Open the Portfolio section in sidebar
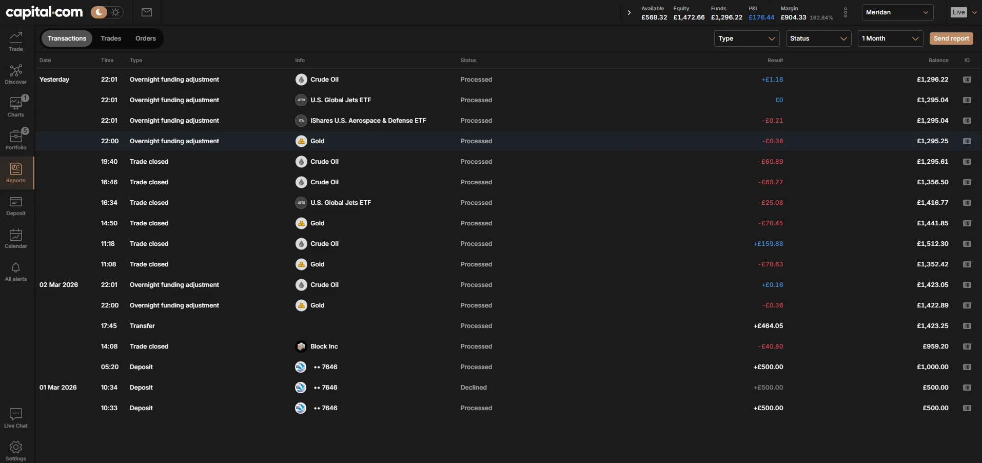 (x=16, y=140)
